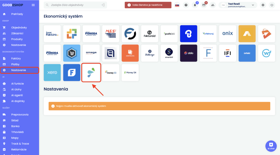The width and height of the screenshot is (280, 155).
Task: Expand the Test flowii account dropdown
Action: pos(238,5)
